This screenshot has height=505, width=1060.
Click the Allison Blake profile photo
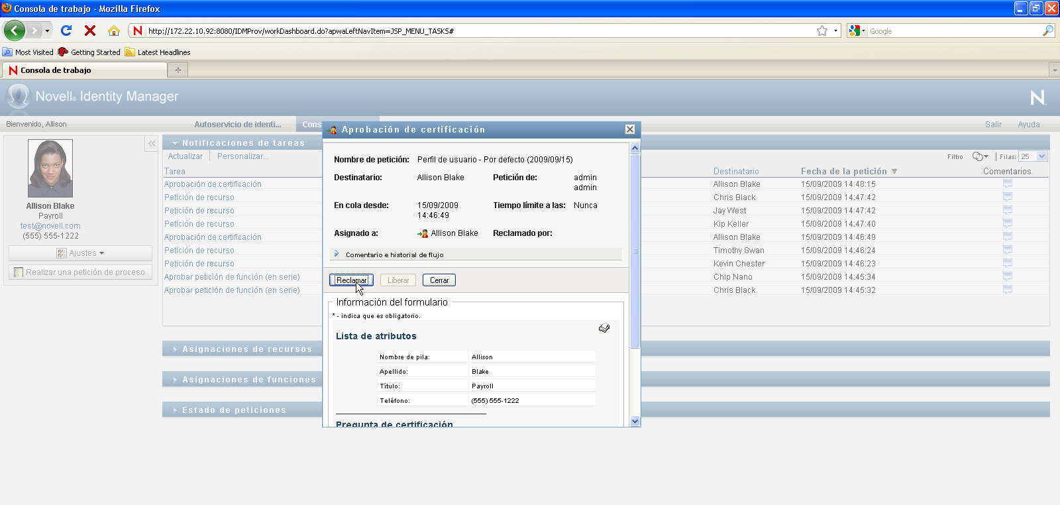click(50, 168)
